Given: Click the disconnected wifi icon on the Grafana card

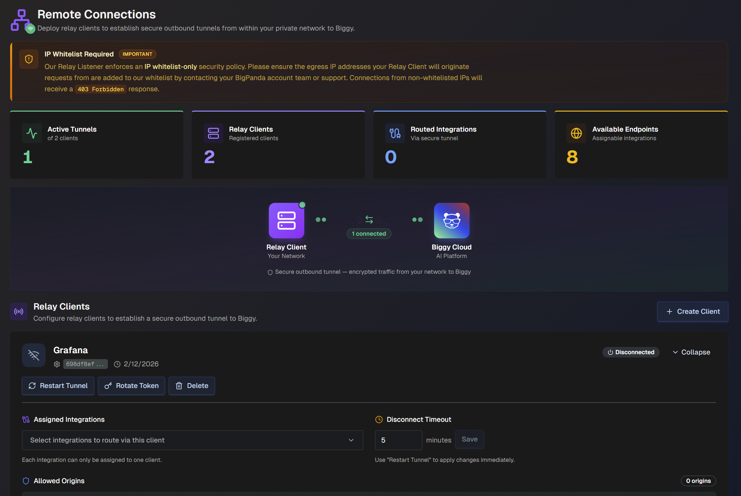Looking at the screenshot, I should tap(34, 355).
